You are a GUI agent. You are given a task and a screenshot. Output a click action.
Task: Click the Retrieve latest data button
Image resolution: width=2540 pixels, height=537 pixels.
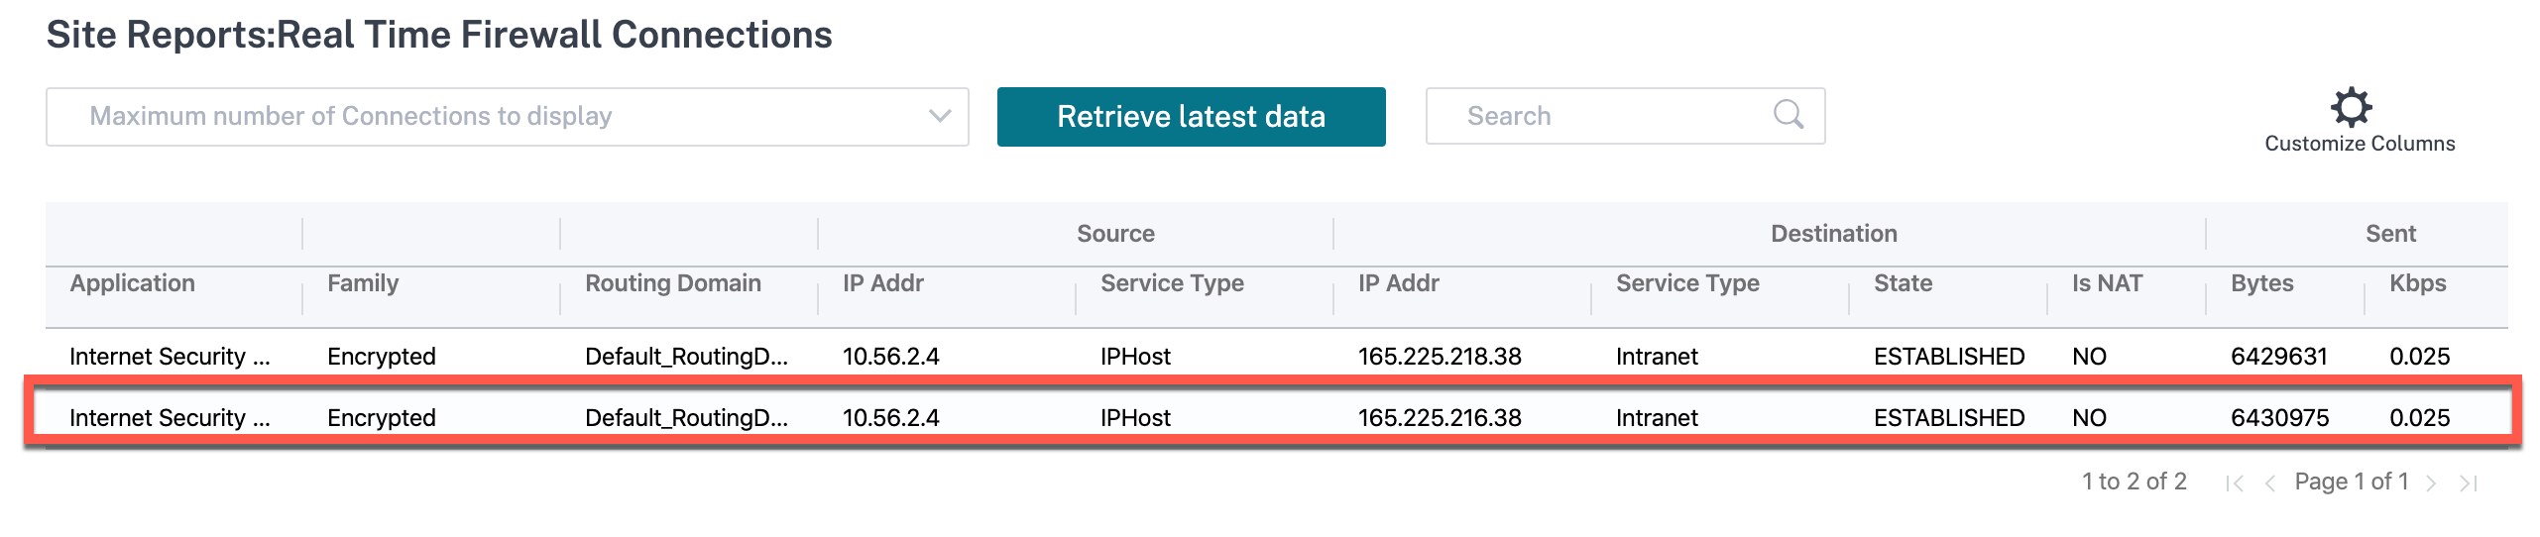coord(1191,117)
